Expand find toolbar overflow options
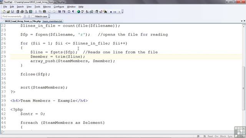 click(x=49, y=16)
